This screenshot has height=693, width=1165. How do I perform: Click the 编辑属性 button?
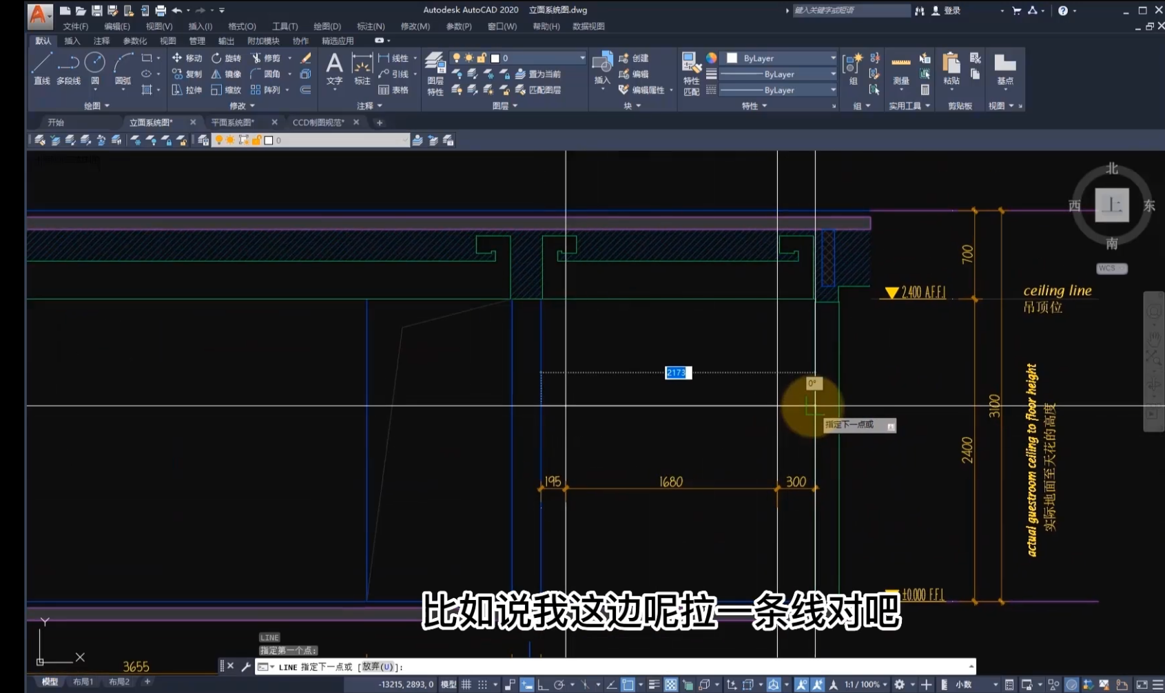pyautogui.click(x=642, y=90)
